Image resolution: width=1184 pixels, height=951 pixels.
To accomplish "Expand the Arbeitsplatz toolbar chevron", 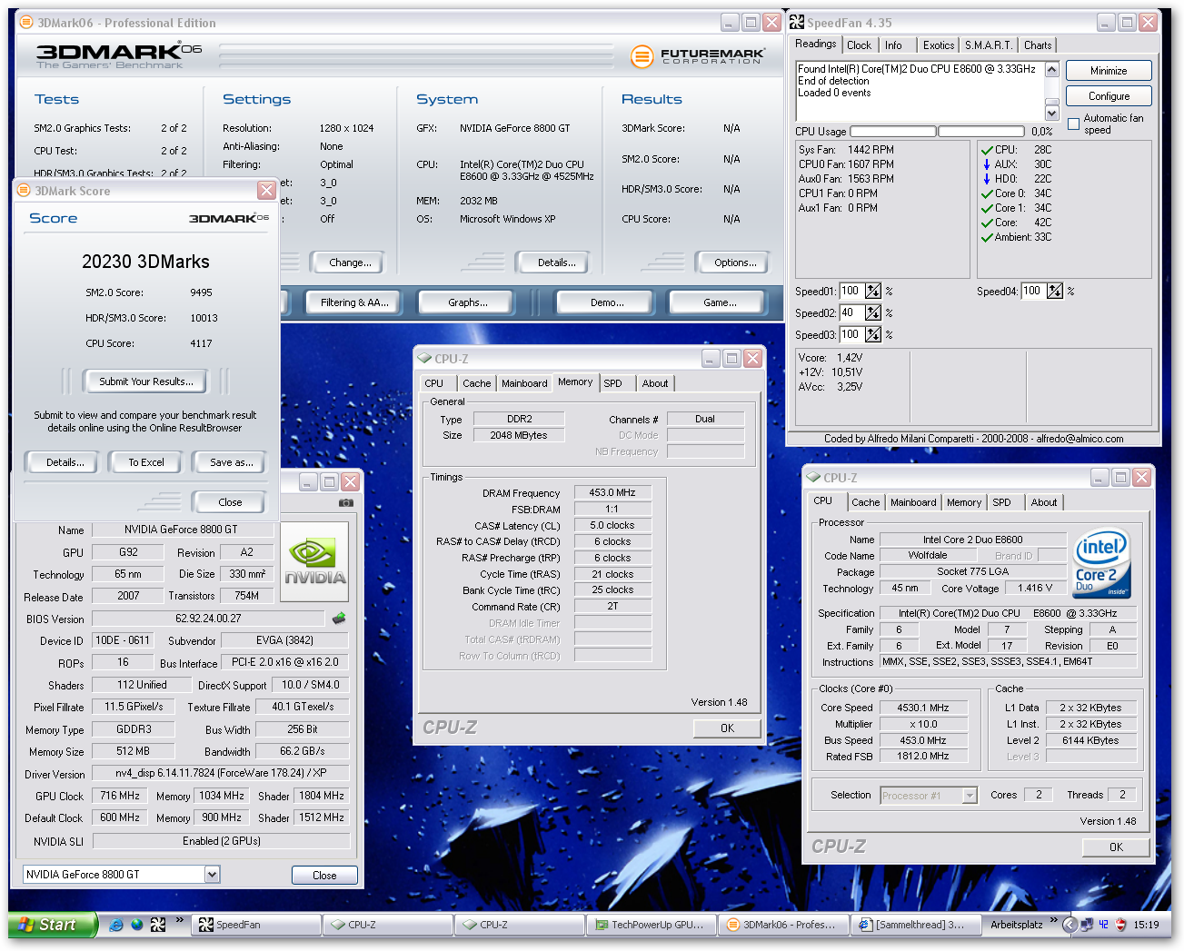I will [1053, 921].
